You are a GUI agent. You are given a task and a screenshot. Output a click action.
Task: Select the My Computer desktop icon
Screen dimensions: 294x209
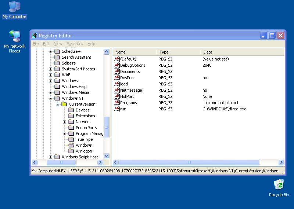[14, 7]
